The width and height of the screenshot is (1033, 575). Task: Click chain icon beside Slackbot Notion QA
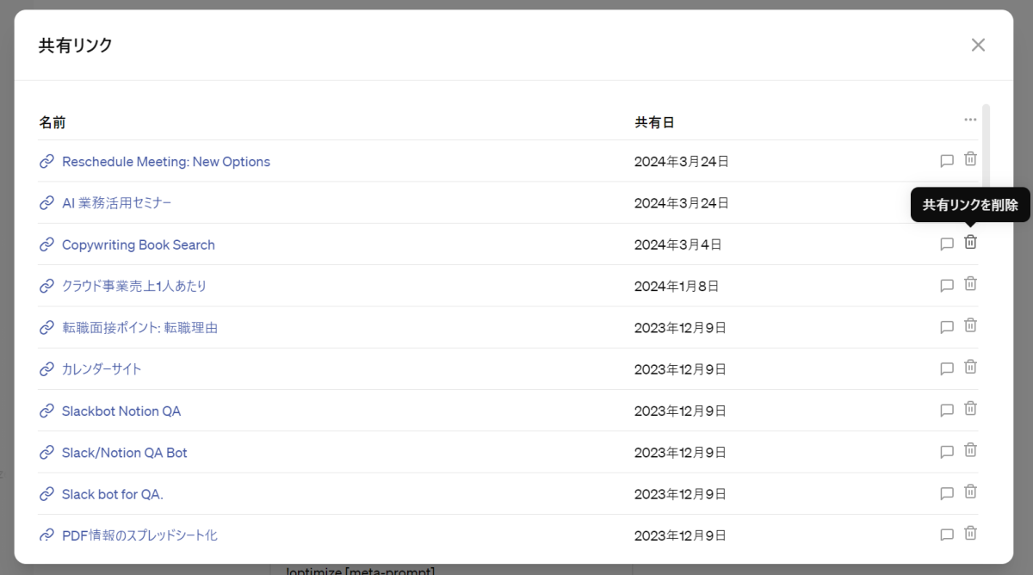click(46, 411)
